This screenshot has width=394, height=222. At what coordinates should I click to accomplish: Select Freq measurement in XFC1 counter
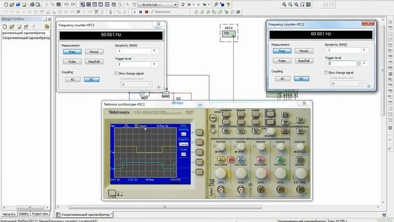pos(72,52)
